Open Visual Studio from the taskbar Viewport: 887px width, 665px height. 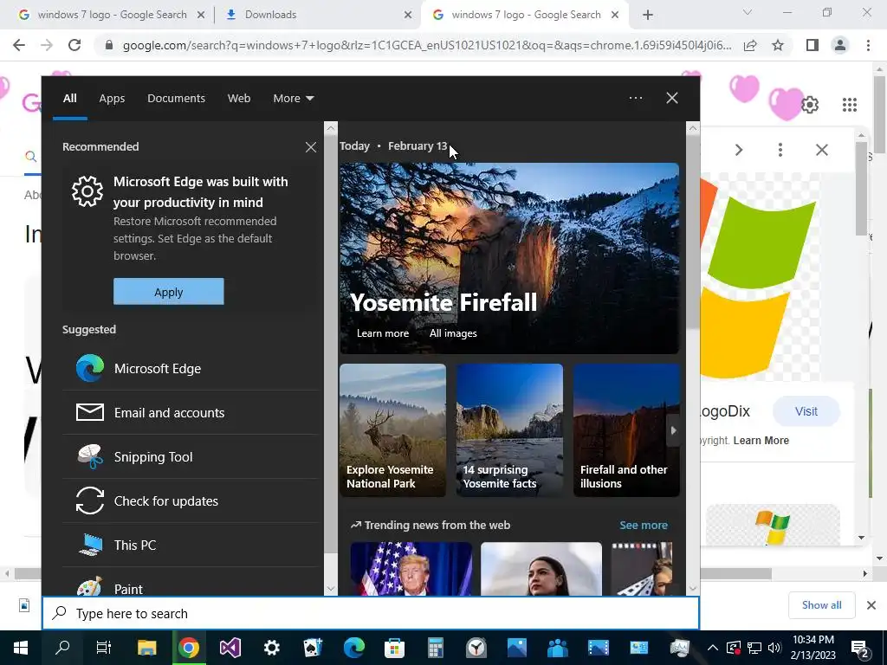(x=230, y=648)
